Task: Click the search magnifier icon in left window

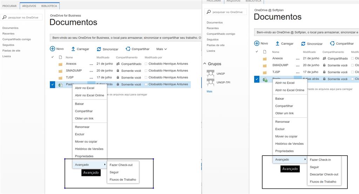Action: pos(4,17)
